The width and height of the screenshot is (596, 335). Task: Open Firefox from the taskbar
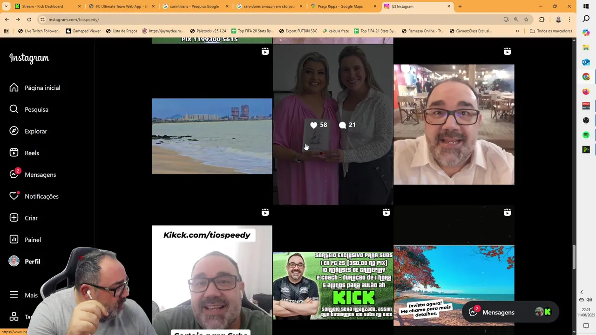[x=586, y=91]
